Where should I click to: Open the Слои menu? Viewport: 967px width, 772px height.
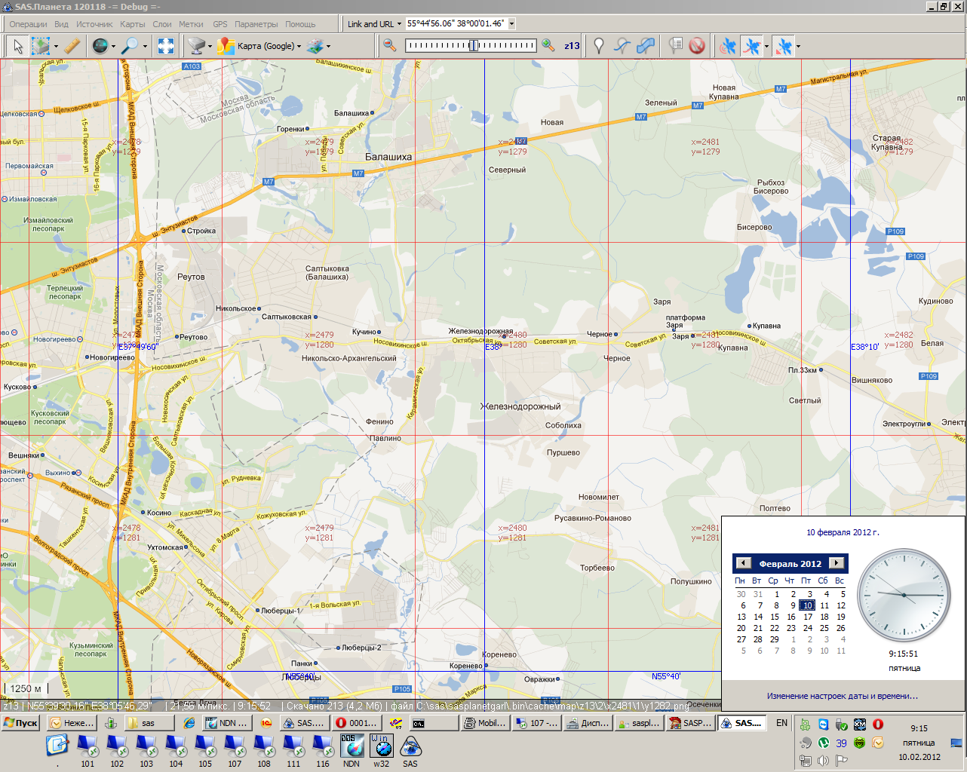[162, 24]
